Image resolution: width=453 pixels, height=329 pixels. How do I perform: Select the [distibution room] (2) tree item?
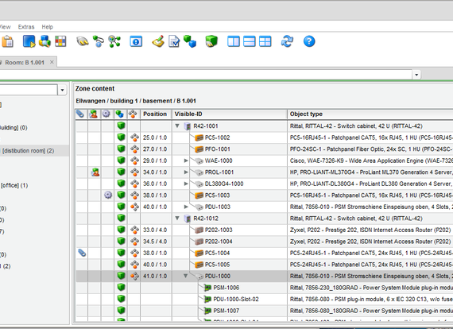28,151
